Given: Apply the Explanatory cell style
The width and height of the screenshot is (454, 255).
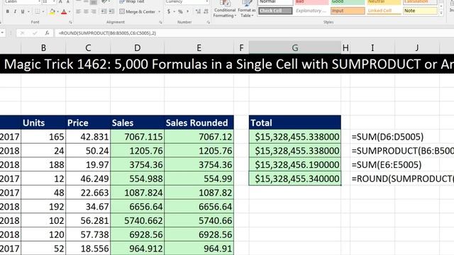Looking at the screenshot, I should point(311,11).
